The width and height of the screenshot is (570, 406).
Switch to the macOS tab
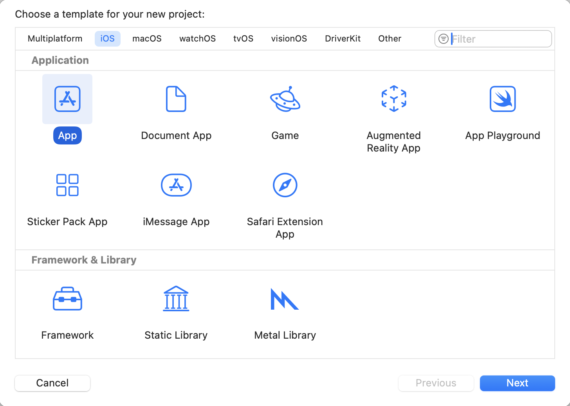click(x=147, y=39)
